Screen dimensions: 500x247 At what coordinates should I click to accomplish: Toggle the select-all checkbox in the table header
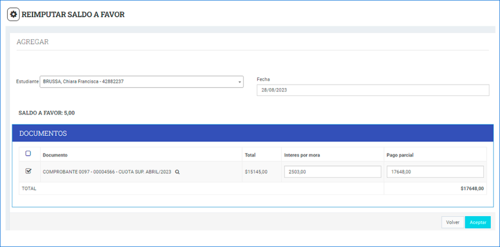tap(28, 154)
